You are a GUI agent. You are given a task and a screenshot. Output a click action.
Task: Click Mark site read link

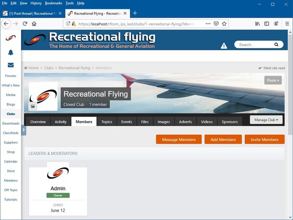pos(272,68)
